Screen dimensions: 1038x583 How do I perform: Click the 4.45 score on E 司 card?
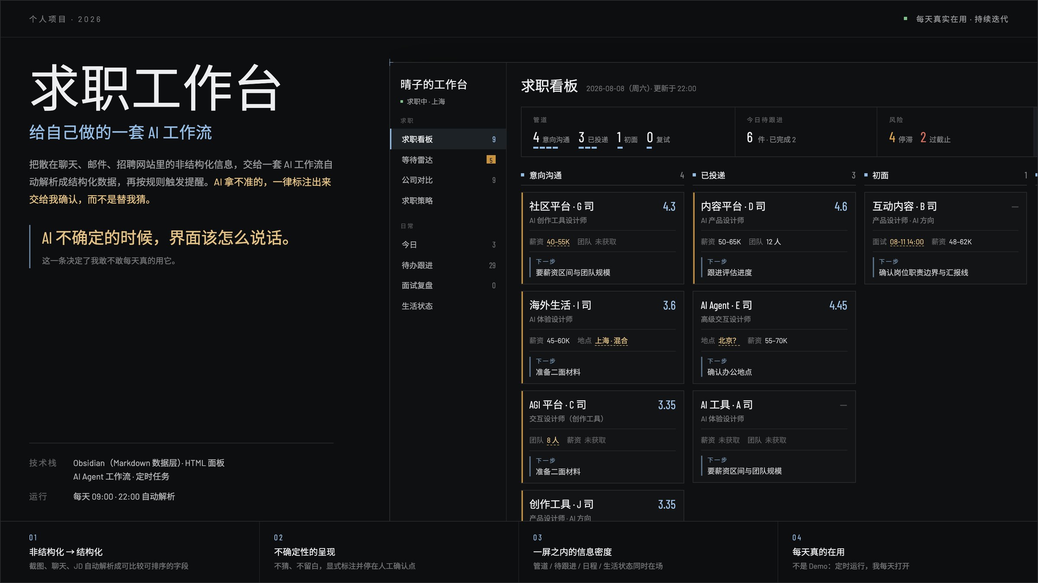(838, 306)
